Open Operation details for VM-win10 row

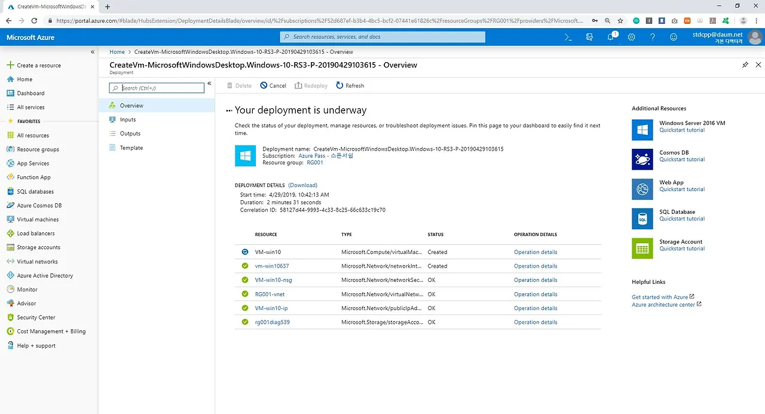535,252
